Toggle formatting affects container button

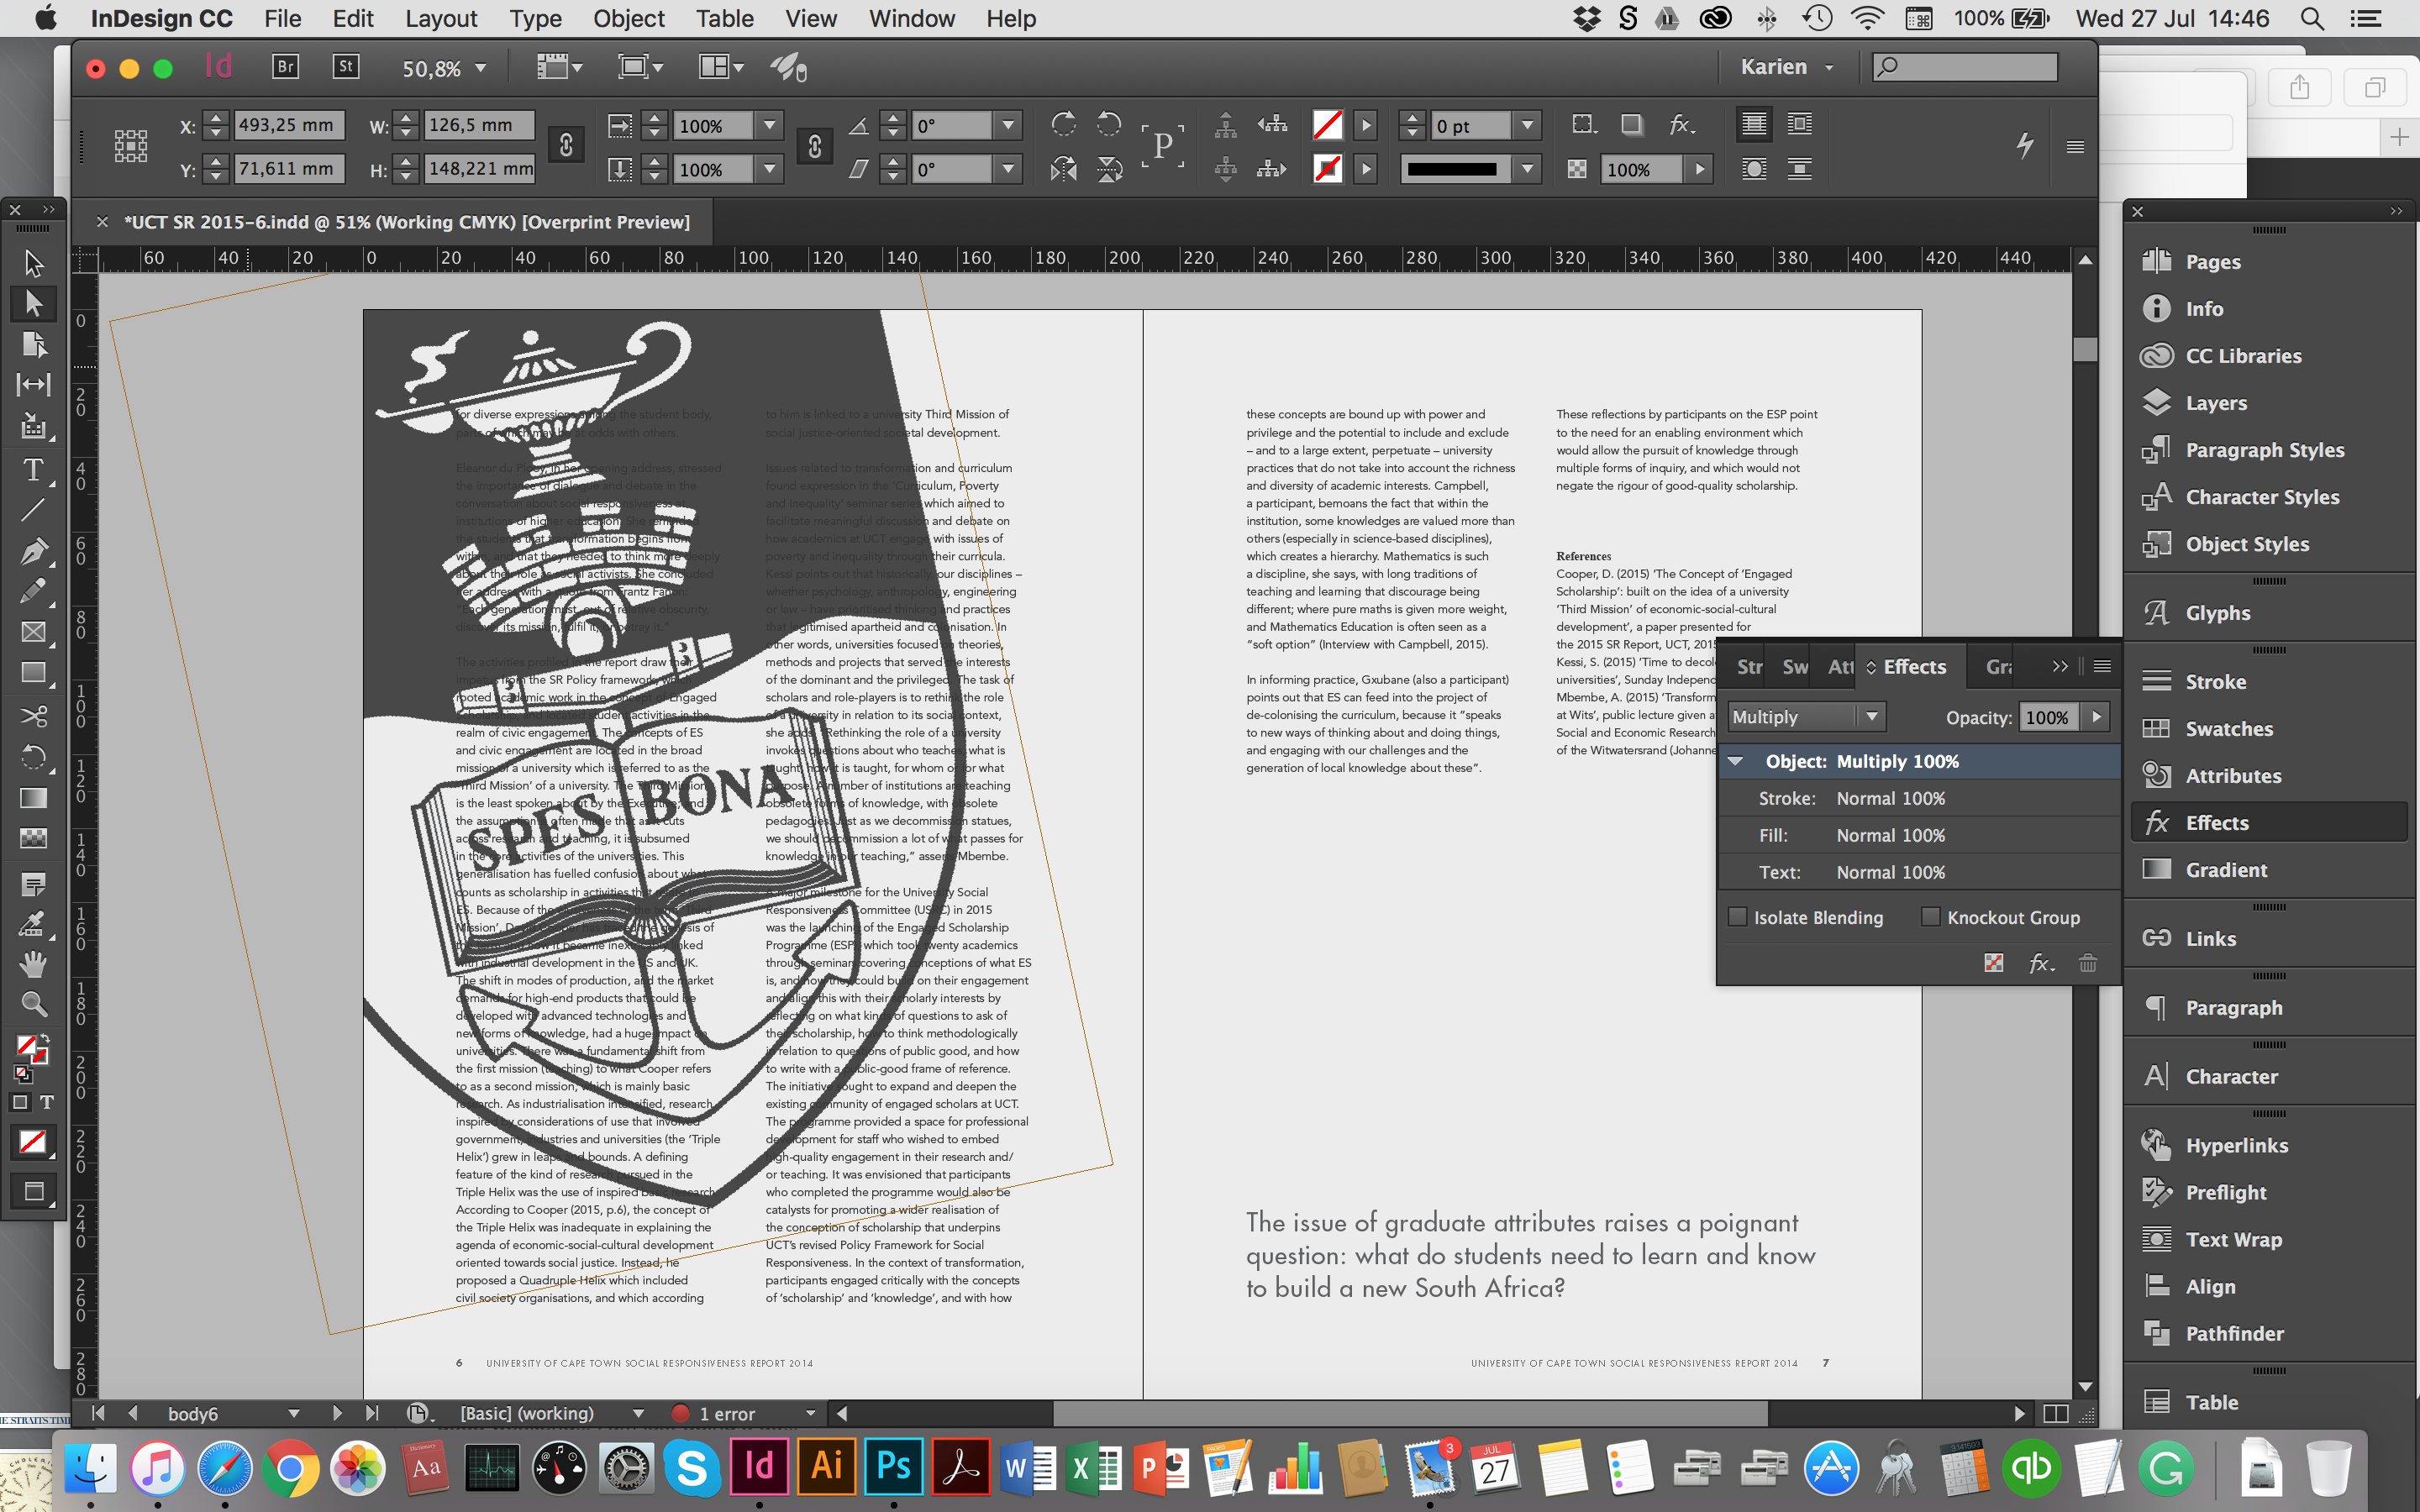pyautogui.click(x=20, y=1102)
